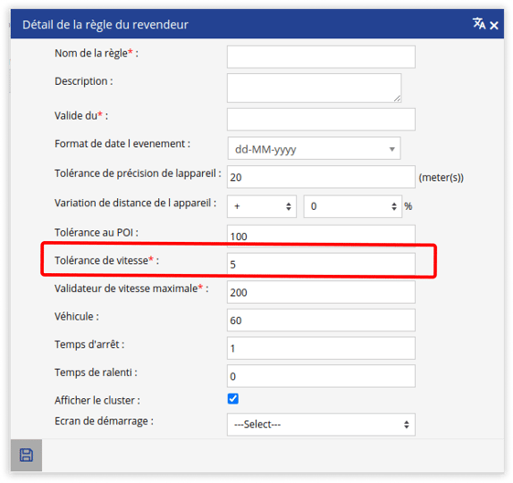Viewport: 513px width, 483px height.
Task: Click the translate language icon
Action: 479,24
